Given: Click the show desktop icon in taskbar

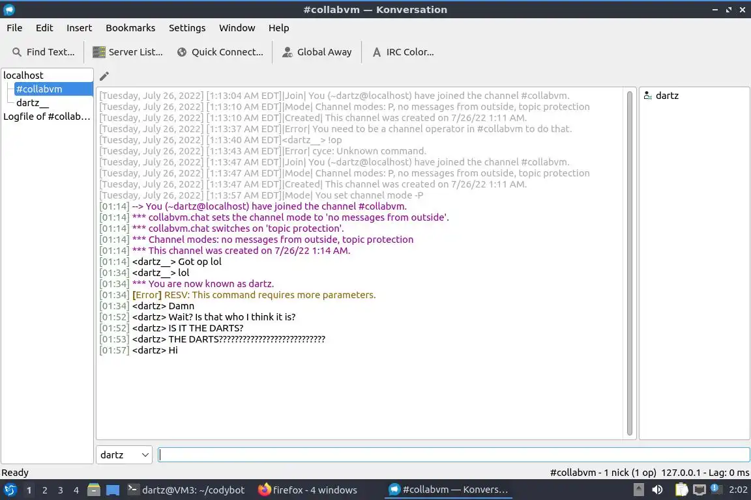Looking at the screenshot, I should coord(113,490).
